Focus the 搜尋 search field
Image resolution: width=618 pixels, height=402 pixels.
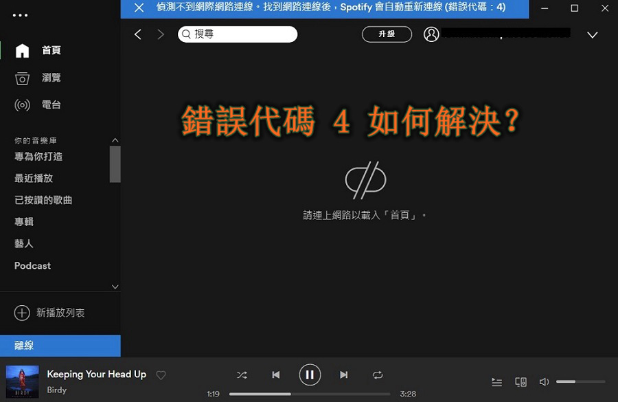(238, 34)
